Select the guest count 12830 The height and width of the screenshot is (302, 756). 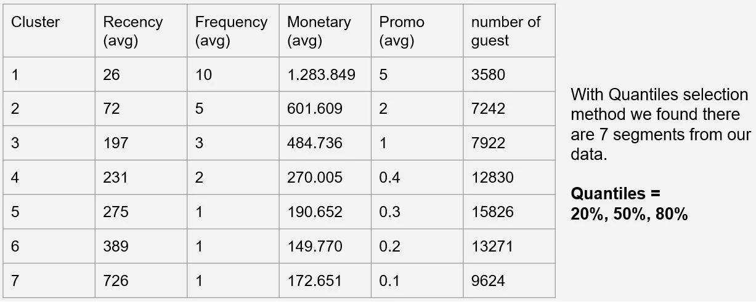click(x=492, y=178)
